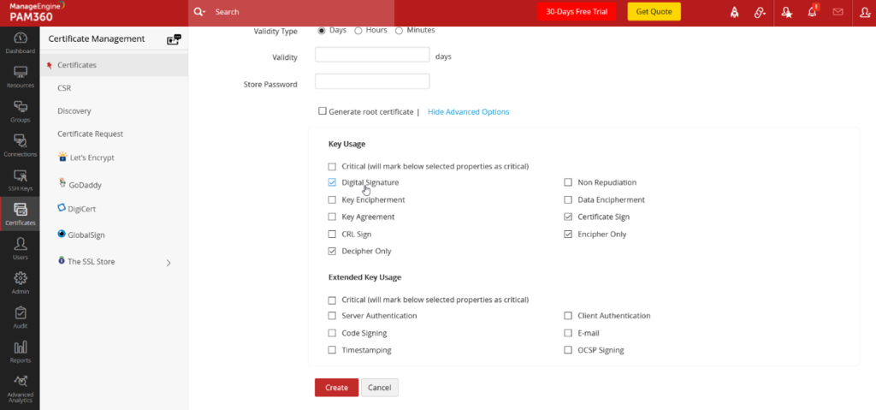The width and height of the screenshot is (876, 410).
Task: Click the mail envelope icon in the header
Action: (x=838, y=12)
